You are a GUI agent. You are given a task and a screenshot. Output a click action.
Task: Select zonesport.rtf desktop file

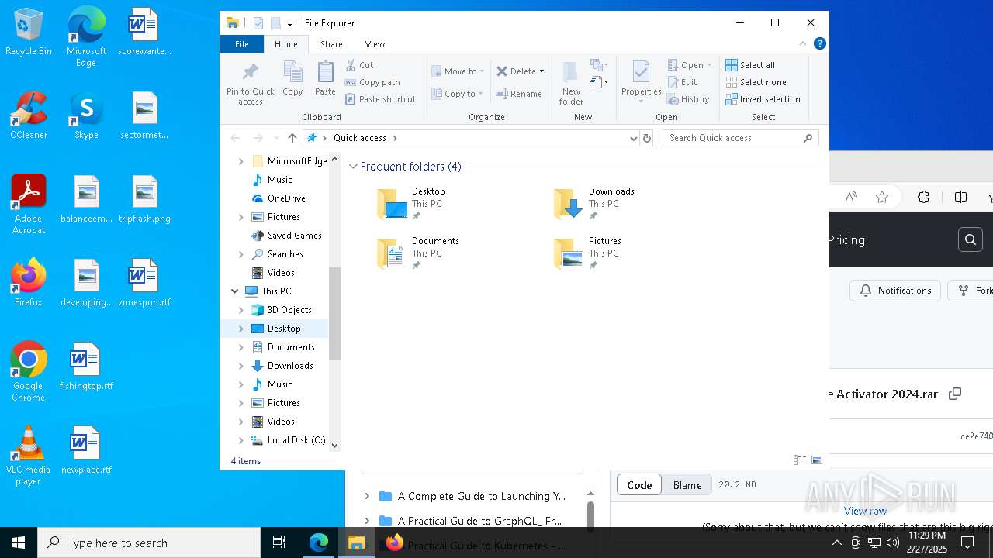coord(144,283)
